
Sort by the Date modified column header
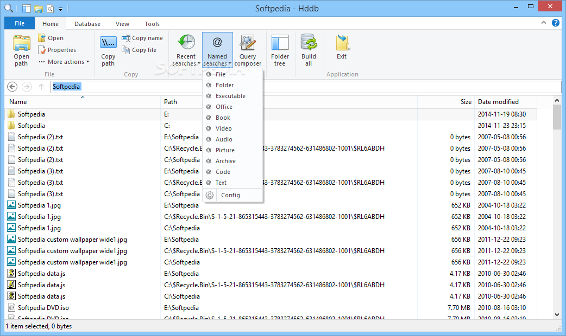[505, 101]
